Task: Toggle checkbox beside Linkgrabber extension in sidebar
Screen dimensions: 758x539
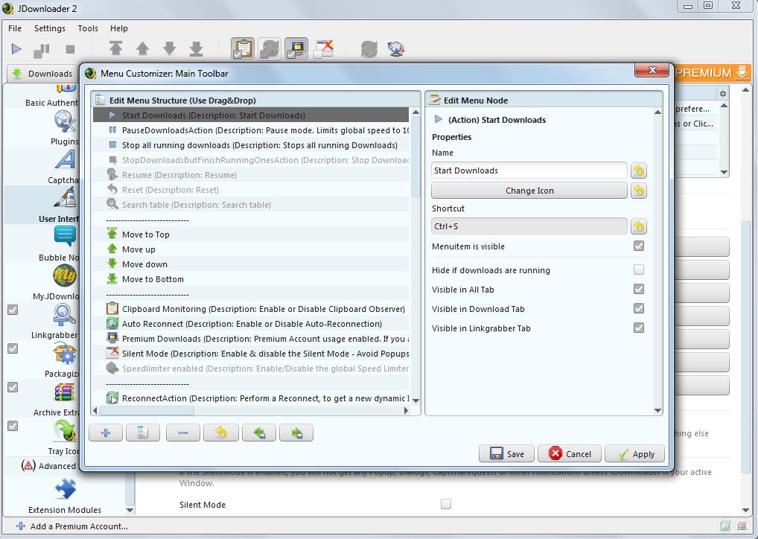Action: click(13, 310)
